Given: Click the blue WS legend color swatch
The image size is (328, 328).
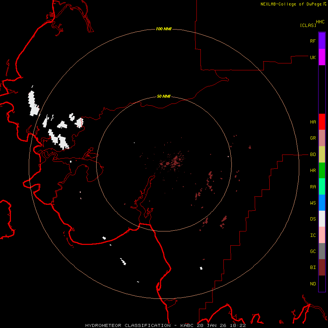Looking at the screenshot, I should (x=322, y=203).
